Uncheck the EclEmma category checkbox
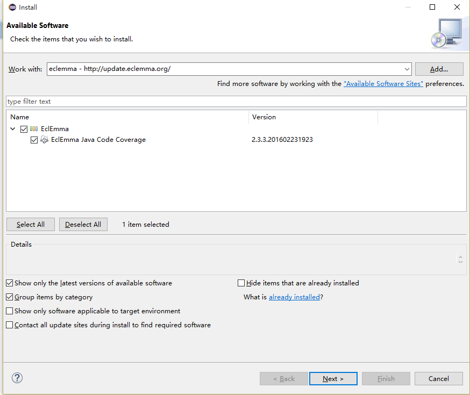The height and width of the screenshot is (395, 470). click(x=24, y=129)
